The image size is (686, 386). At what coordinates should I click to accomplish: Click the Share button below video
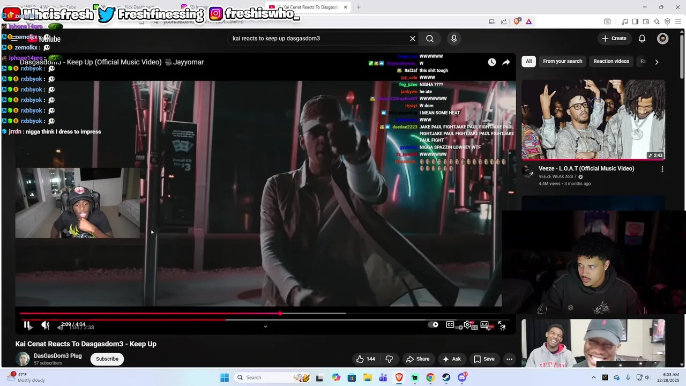tap(417, 359)
